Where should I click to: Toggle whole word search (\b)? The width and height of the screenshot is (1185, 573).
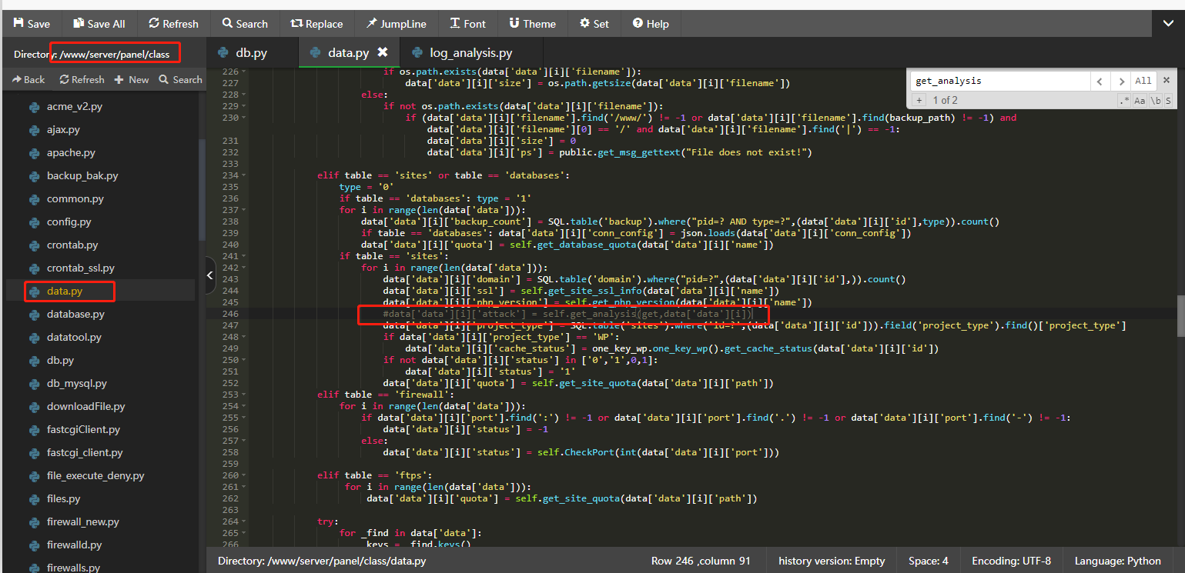[1156, 101]
